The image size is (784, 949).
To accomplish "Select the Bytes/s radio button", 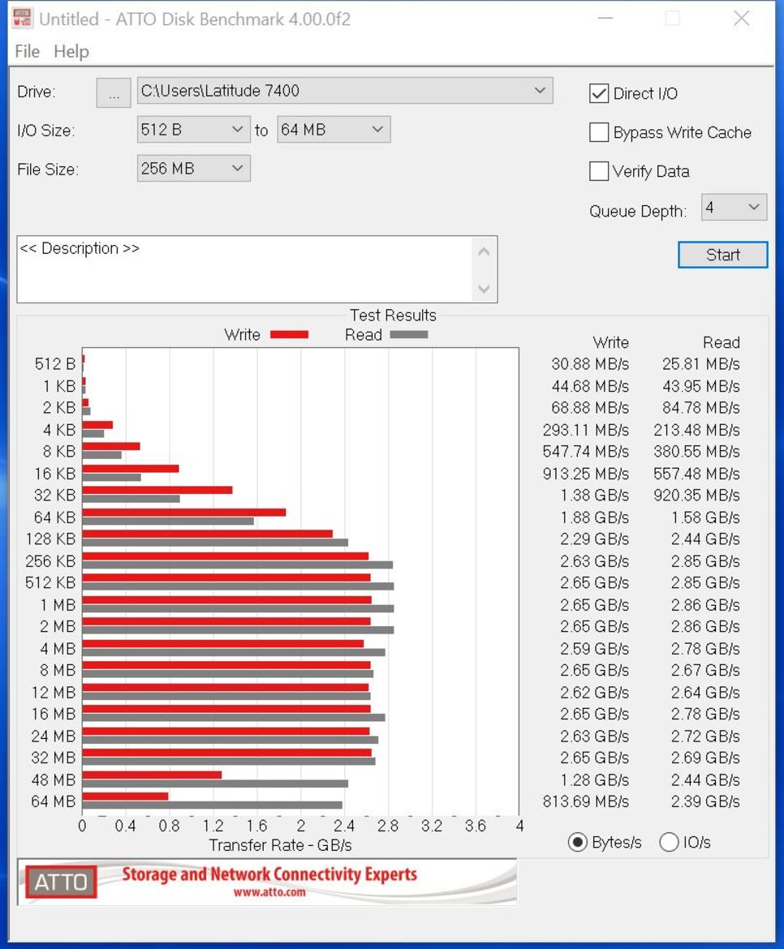I will pos(578,842).
